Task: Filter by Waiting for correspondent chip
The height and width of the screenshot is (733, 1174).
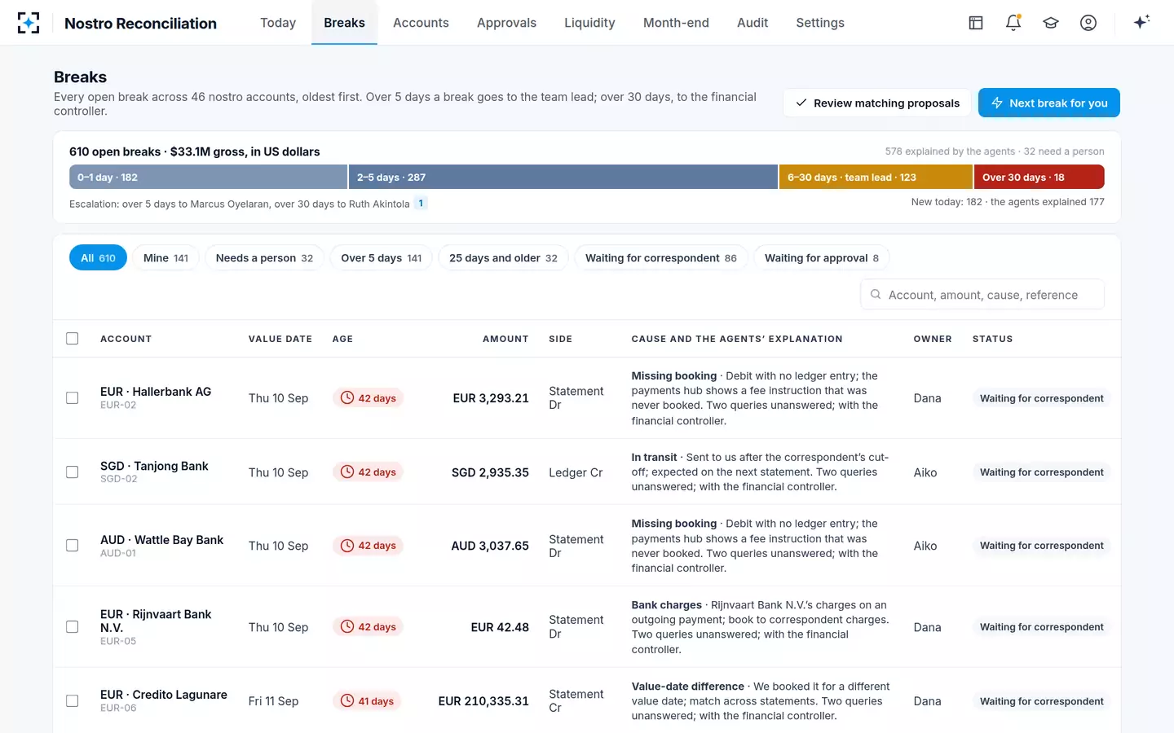Action: pyautogui.click(x=661, y=258)
